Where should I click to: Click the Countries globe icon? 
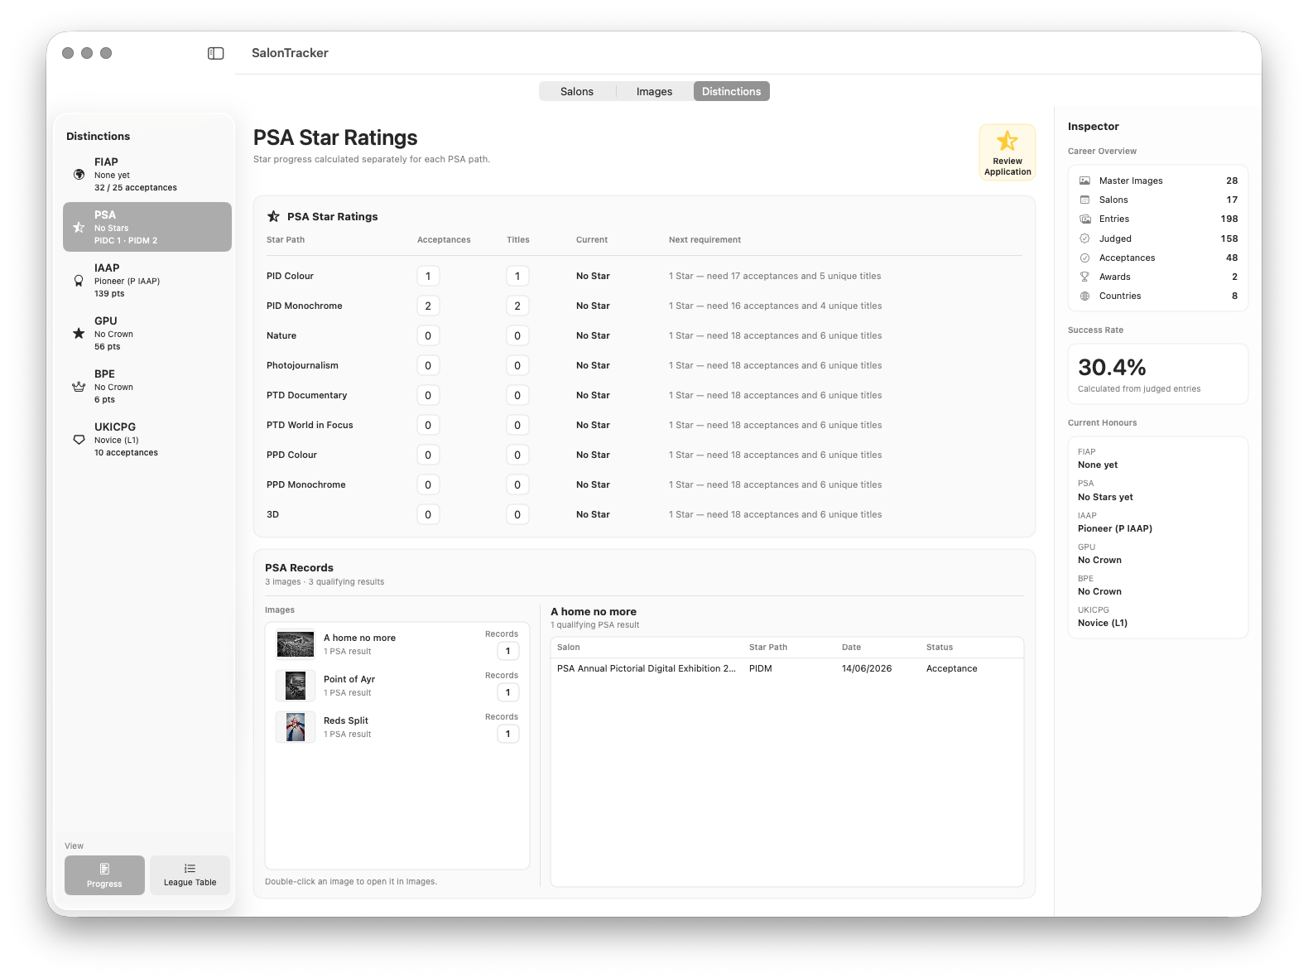point(1084,296)
